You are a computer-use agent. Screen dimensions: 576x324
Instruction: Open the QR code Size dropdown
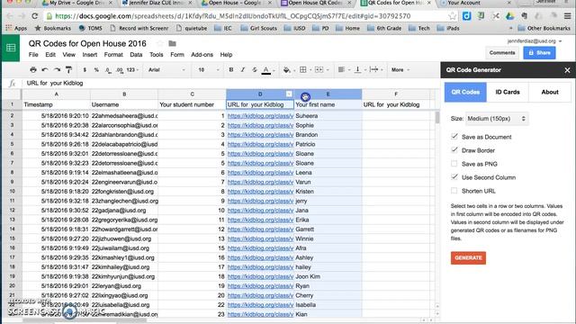click(497, 119)
